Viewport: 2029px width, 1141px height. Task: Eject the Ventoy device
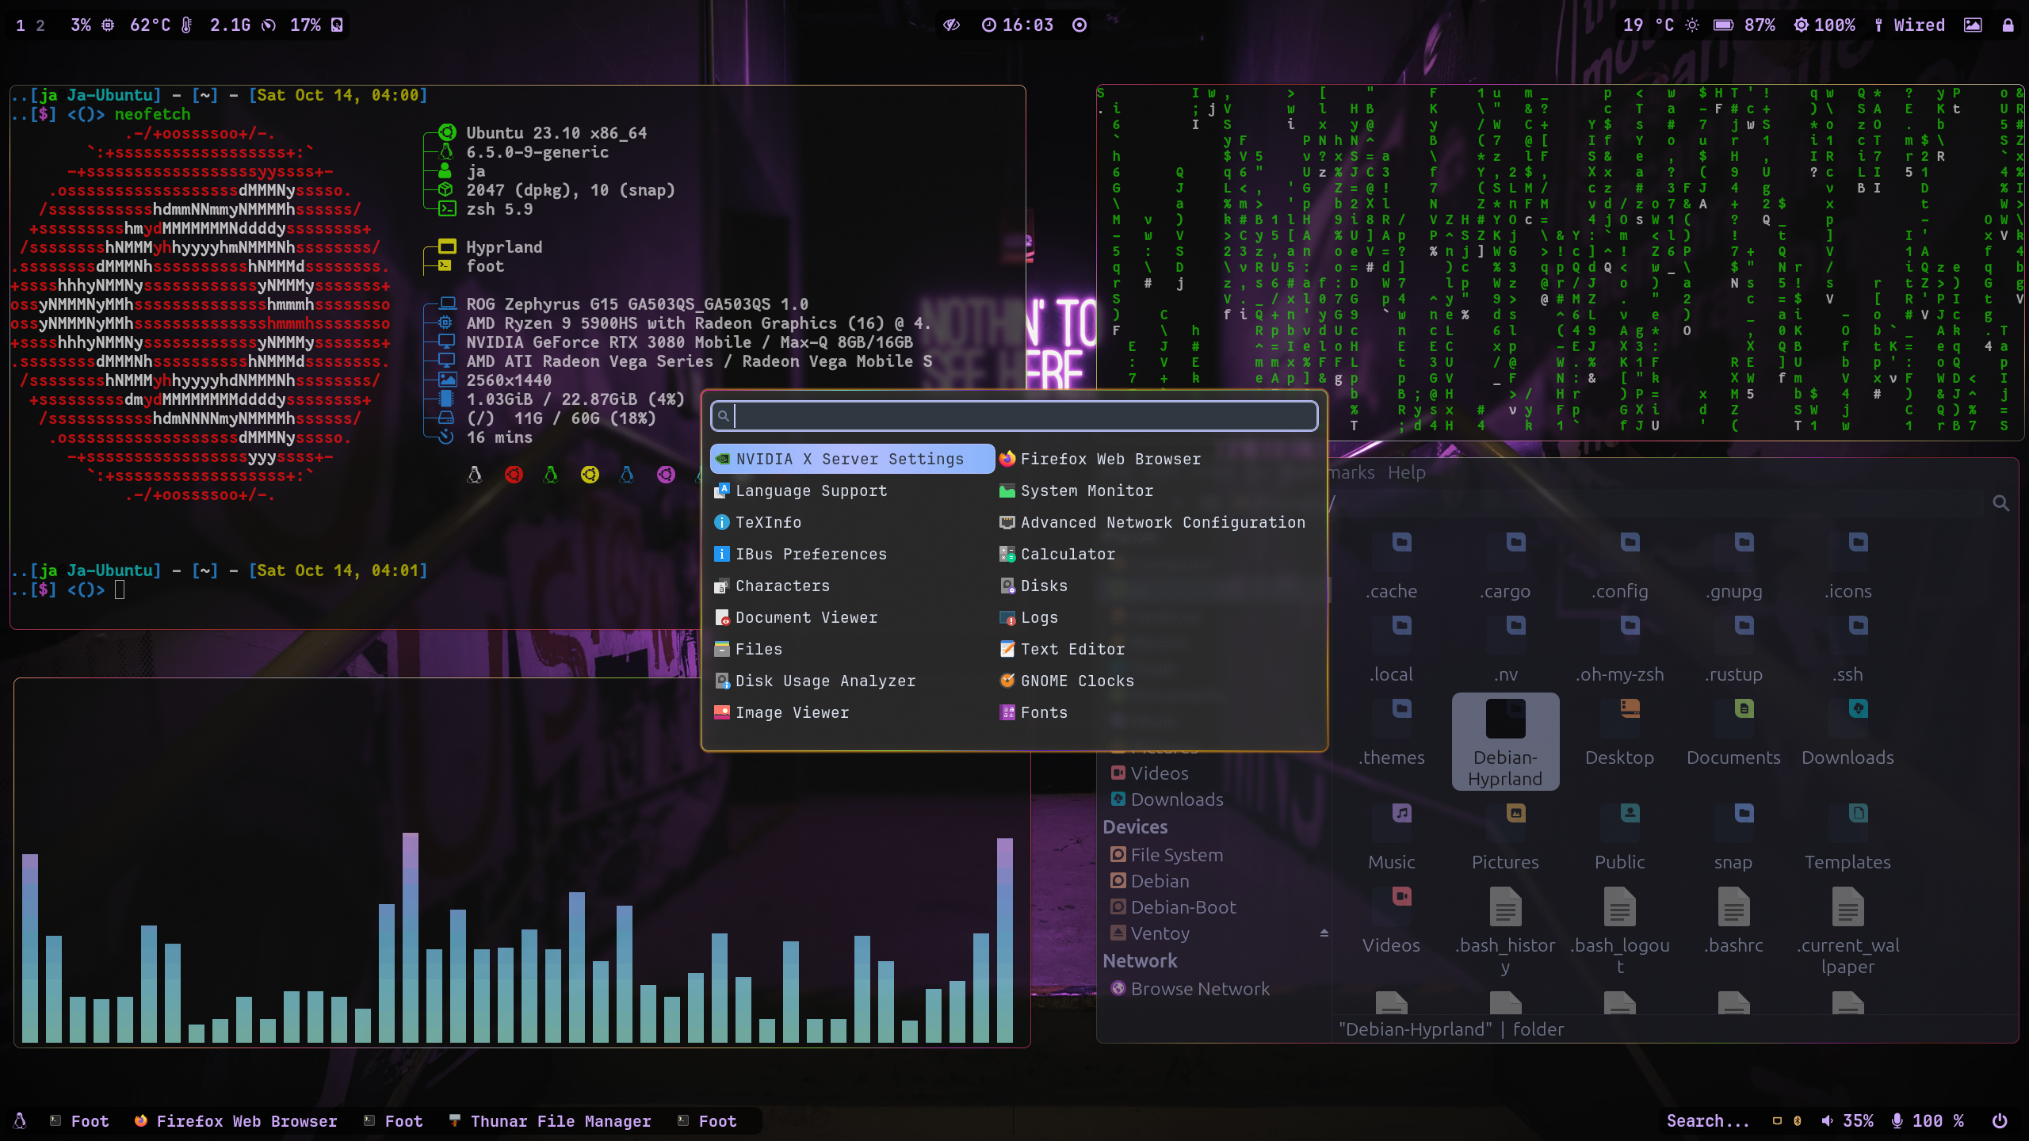[x=1324, y=933]
